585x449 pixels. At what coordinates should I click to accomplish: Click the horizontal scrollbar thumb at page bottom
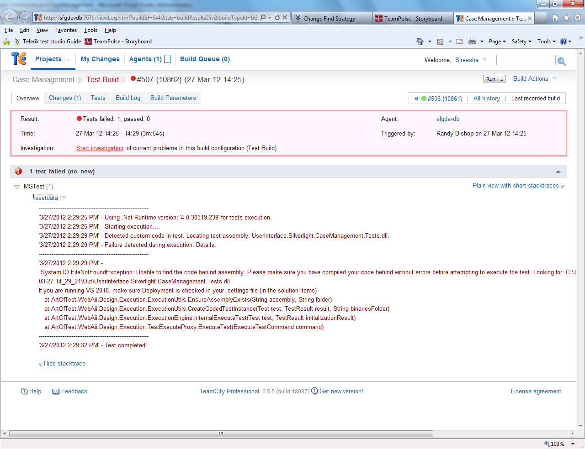[x=221, y=434]
